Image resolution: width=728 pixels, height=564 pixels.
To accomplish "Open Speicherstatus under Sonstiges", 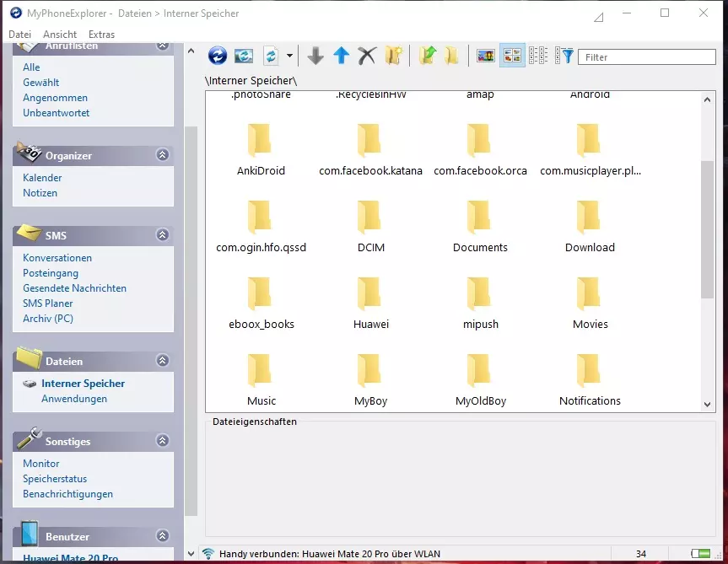I will pos(55,479).
